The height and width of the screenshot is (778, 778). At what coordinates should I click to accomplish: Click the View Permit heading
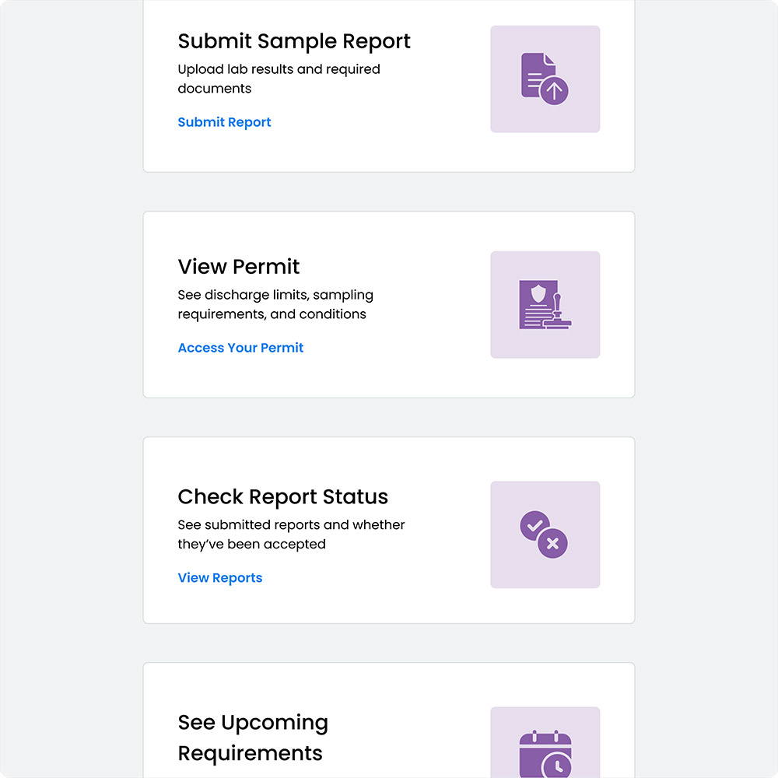(x=239, y=267)
